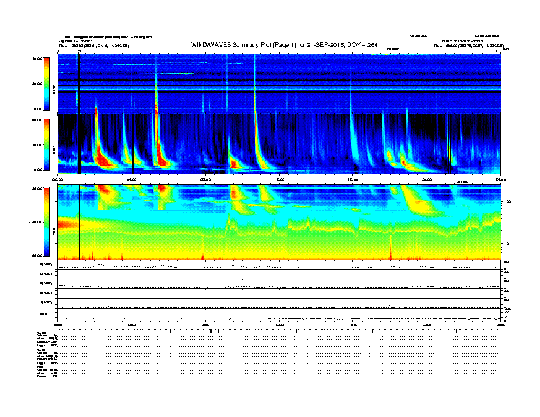
Task: Click the 20:00 label beneath RAD1 spectrogram
Action: (x=427, y=179)
